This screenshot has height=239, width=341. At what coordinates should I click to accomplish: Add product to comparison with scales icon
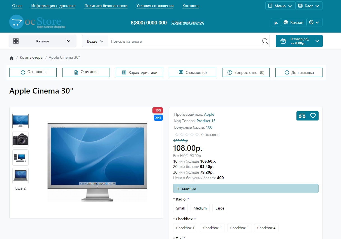pos(302,116)
